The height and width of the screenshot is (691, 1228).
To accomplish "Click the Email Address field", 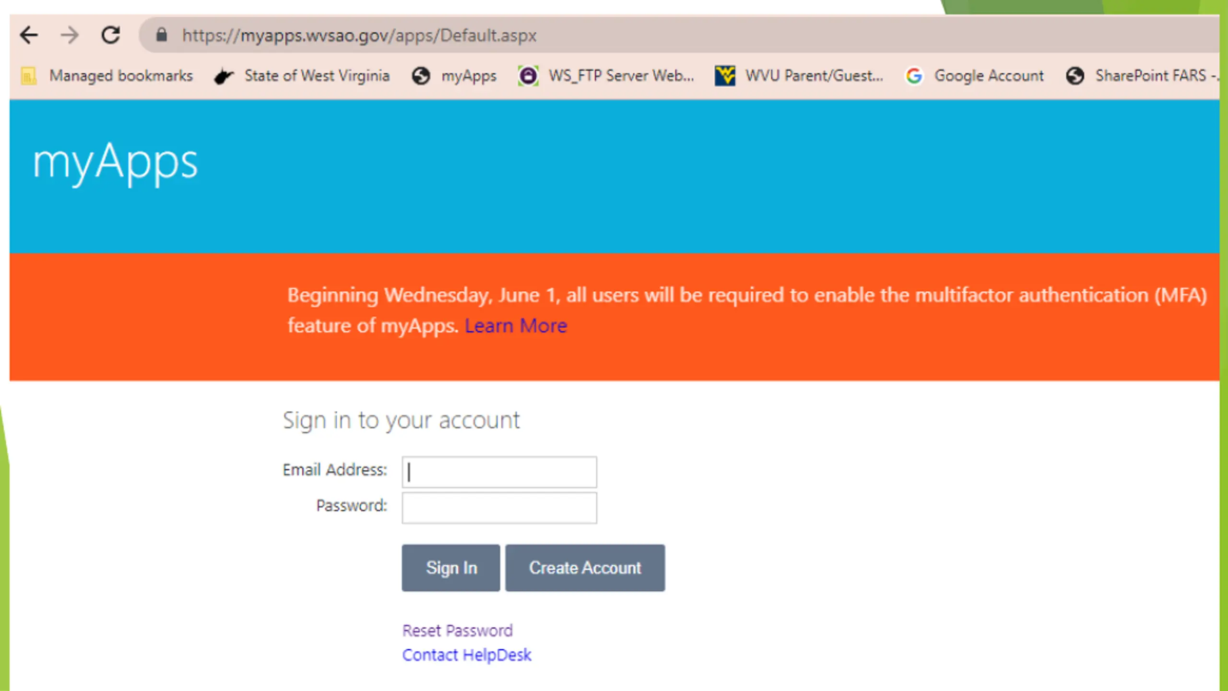I will (499, 472).
